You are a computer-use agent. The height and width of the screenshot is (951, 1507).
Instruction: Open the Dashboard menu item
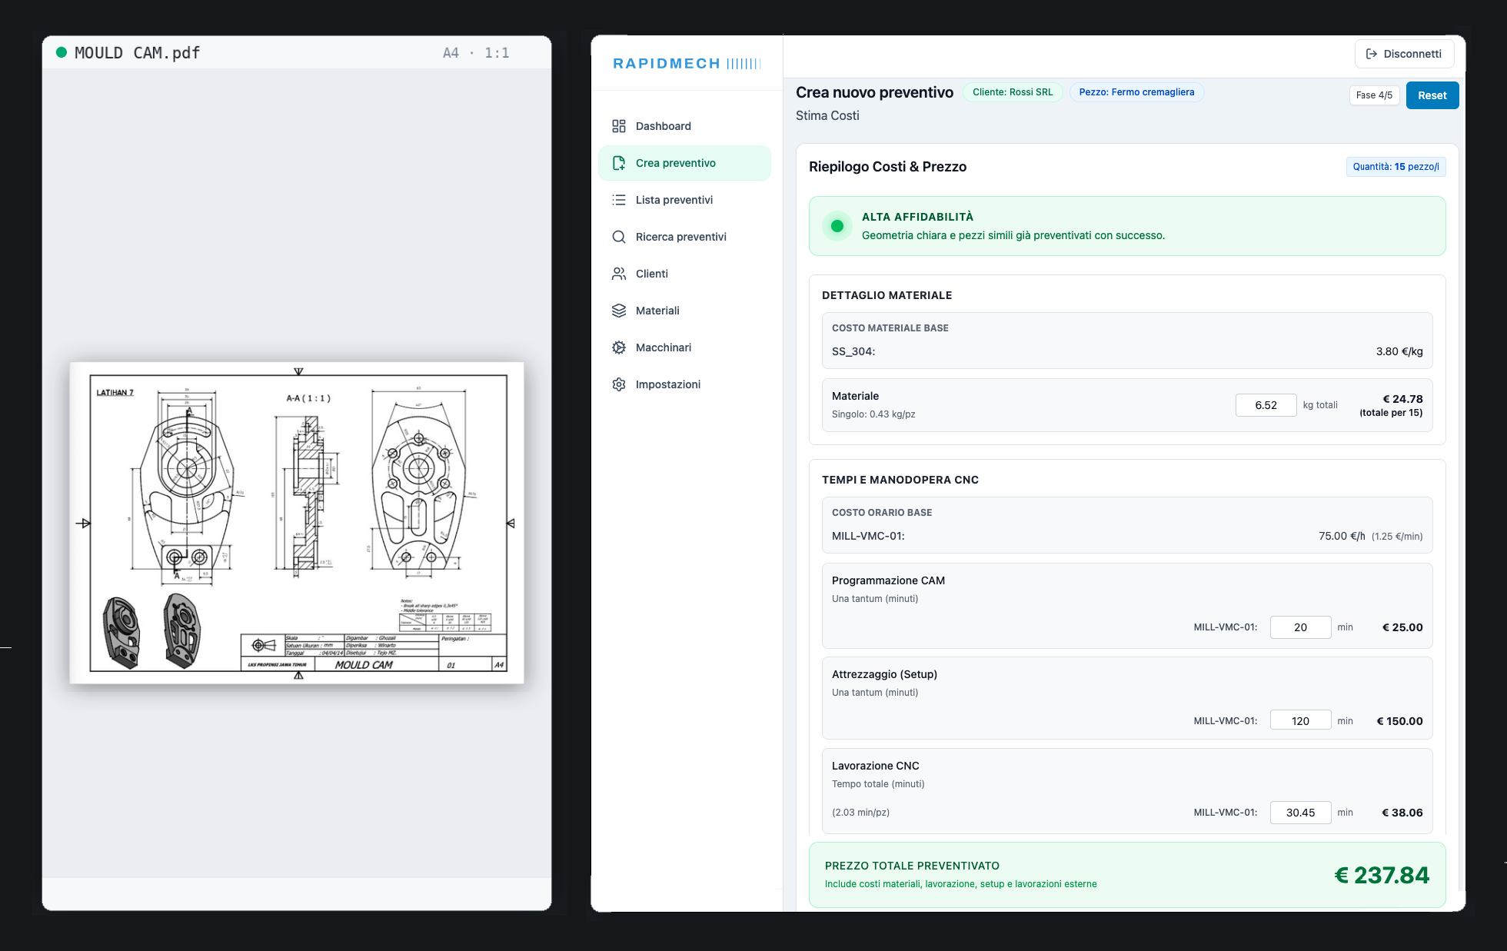pos(684,126)
